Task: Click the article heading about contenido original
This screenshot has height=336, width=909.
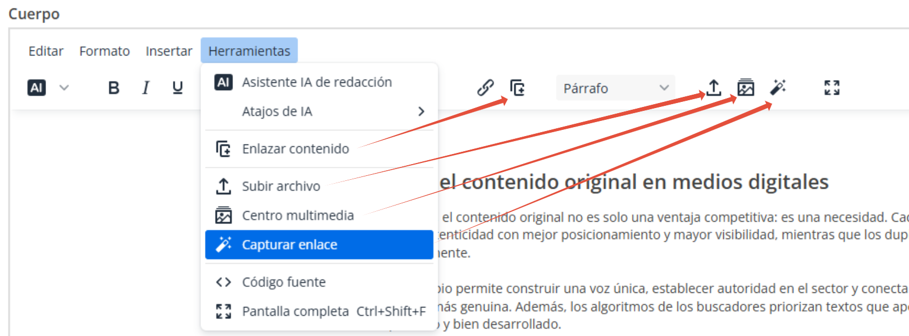Action: tap(634, 182)
